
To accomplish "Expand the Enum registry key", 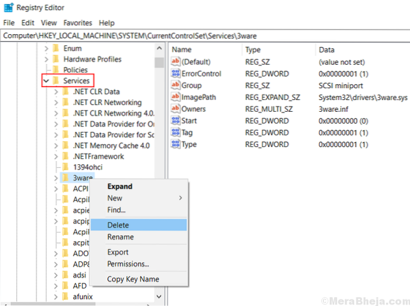I will 46,49.
